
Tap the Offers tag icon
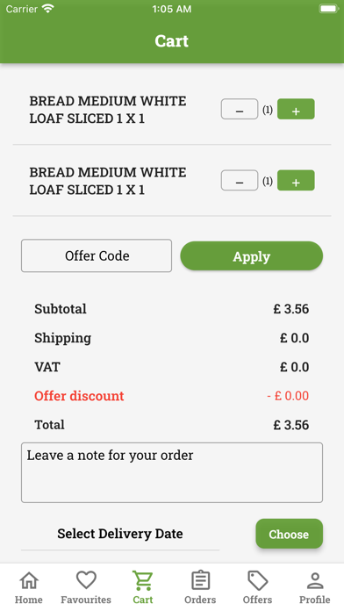[257, 580]
